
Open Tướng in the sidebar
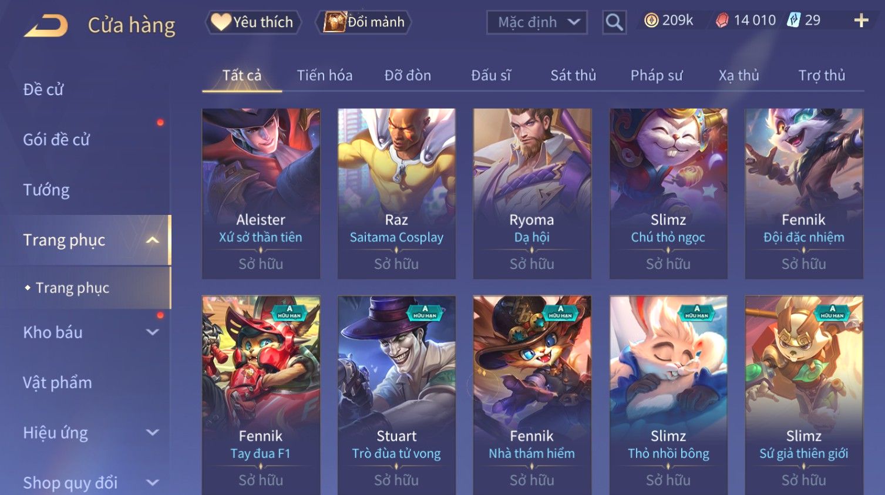click(46, 190)
